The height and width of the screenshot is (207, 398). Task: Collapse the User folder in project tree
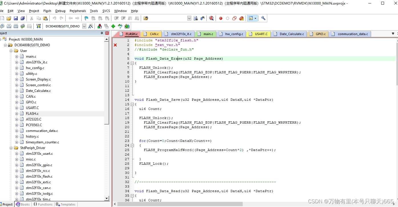coord(11,51)
